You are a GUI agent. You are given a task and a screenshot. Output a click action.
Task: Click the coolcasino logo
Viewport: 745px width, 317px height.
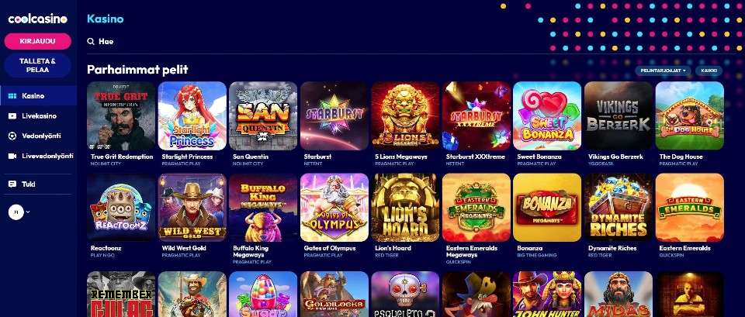coord(38,19)
